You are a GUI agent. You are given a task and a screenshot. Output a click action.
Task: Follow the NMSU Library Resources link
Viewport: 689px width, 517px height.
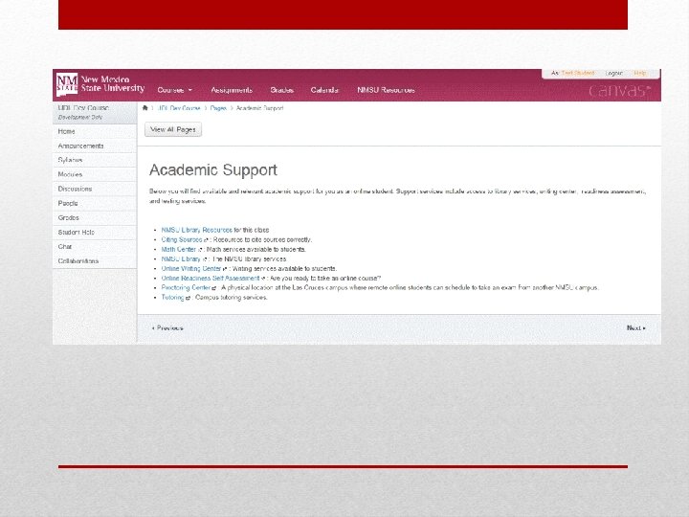[196, 230]
